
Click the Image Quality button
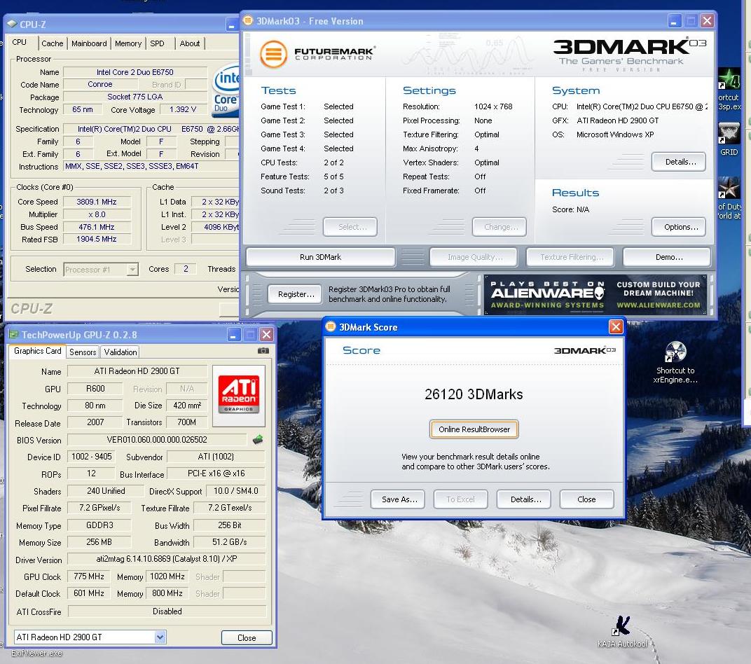pos(474,257)
